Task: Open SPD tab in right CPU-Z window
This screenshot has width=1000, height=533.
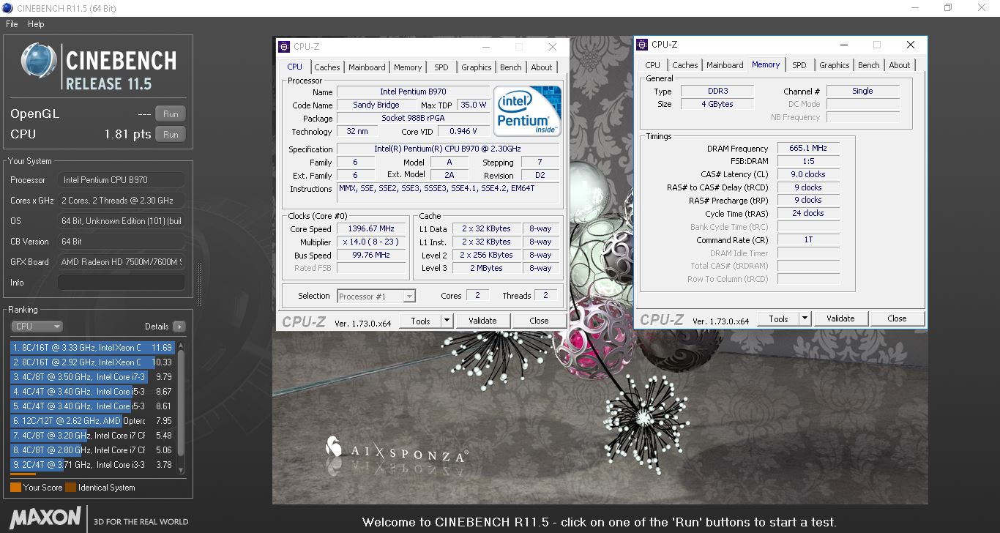Action: 799,66
